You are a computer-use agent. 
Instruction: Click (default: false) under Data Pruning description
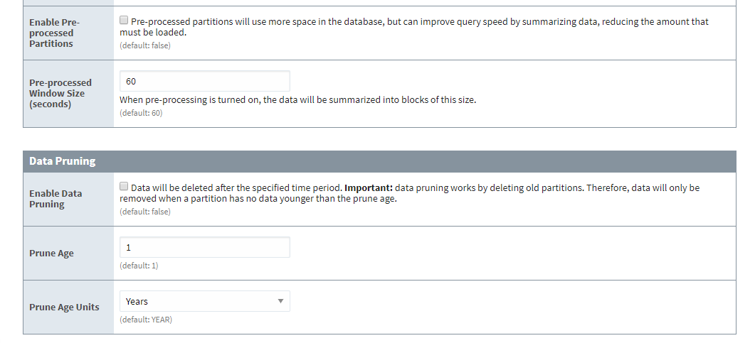coord(145,212)
